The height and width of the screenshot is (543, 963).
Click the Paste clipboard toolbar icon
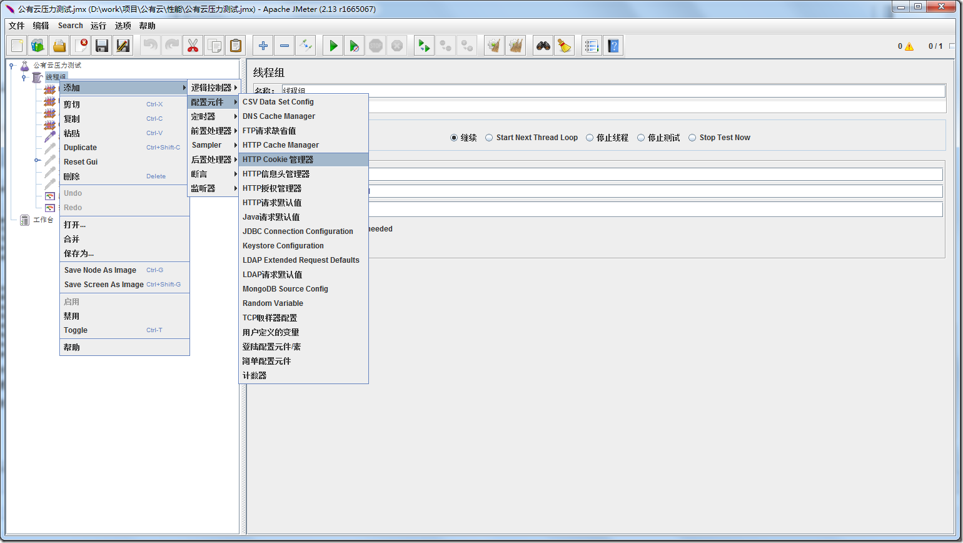236,46
